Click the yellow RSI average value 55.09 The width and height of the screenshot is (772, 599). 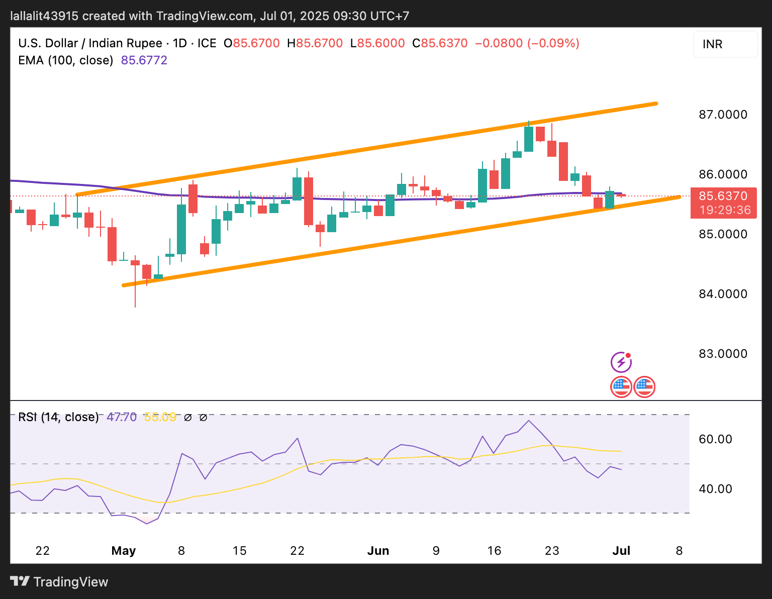coord(160,417)
